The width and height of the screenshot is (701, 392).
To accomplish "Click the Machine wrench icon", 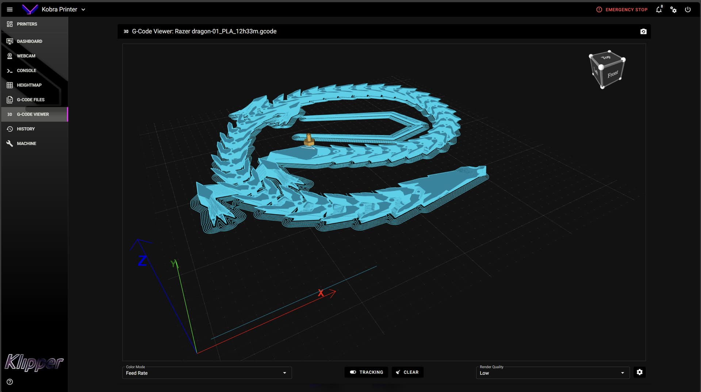I will tap(10, 143).
